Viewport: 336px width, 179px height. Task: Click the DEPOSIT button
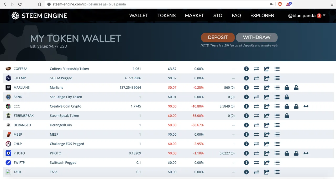point(218,37)
